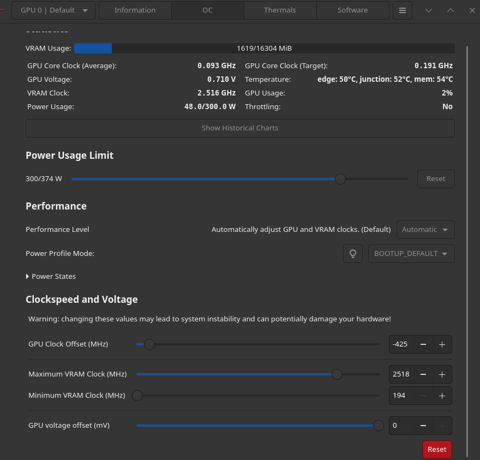
Task: Click Show Historical Charts button
Action: (x=240, y=128)
